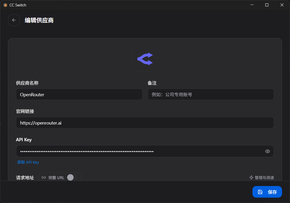This screenshot has height=203, width=290.
Task: Open 管理与测速 speed test
Action: 261,178
